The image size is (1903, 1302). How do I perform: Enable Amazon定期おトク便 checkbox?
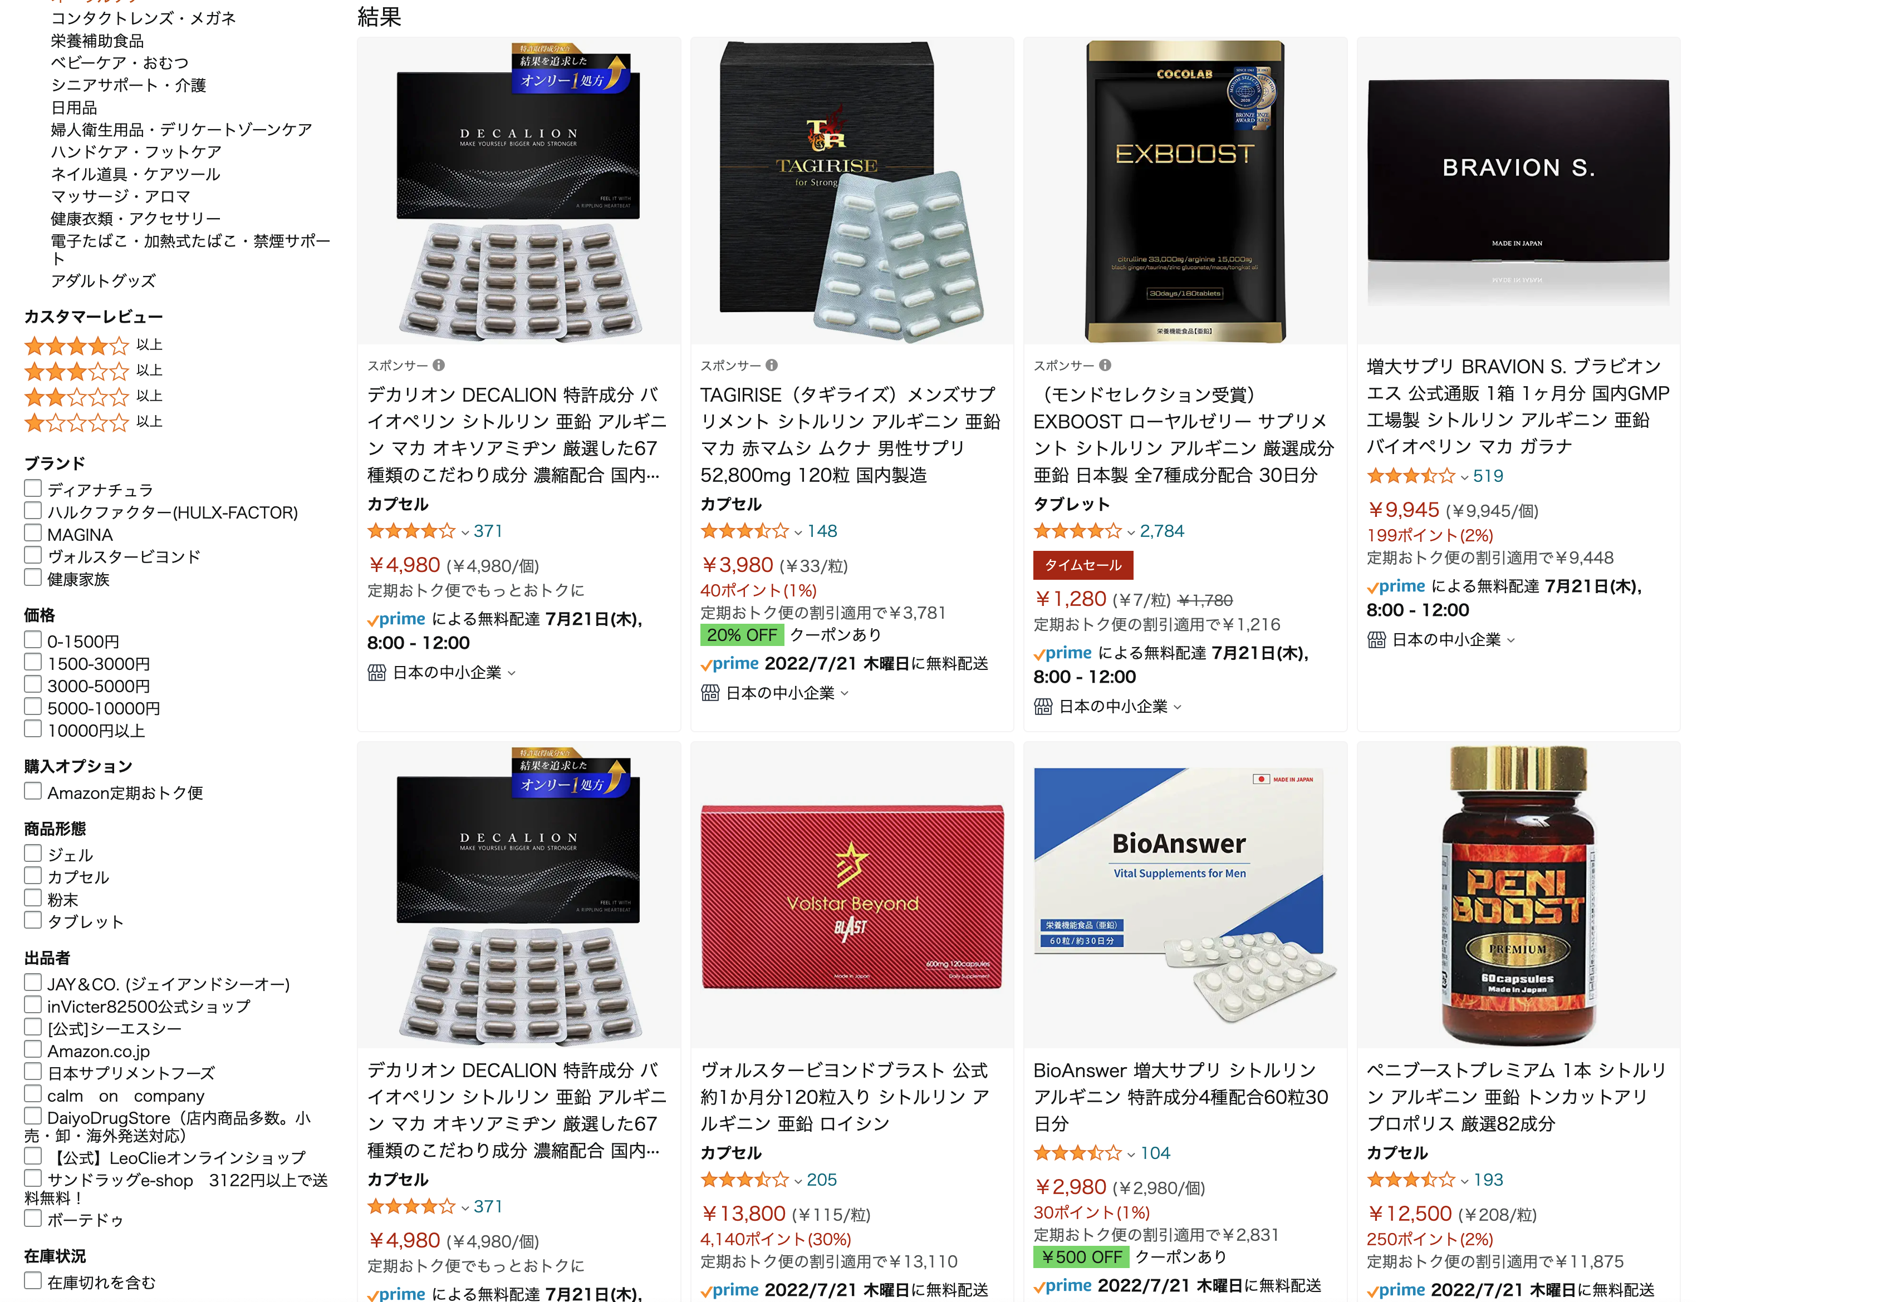click(33, 791)
